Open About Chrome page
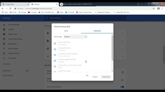Screen dimensions: 165x92 pyautogui.click(x=8, y=76)
